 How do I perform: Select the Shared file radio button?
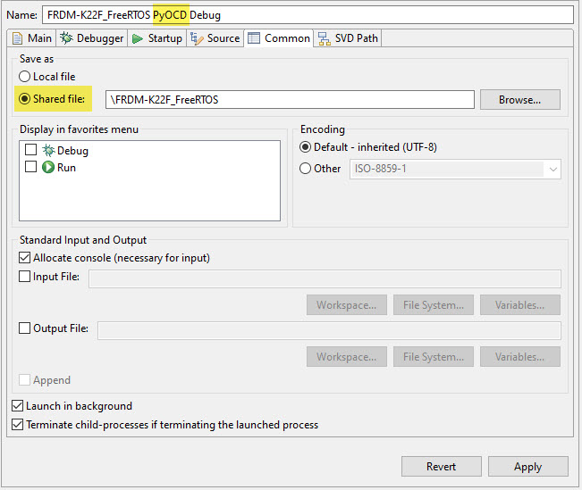(24, 99)
